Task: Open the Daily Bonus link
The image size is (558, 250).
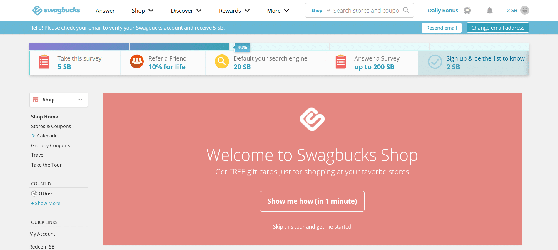Action: pyautogui.click(x=443, y=11)
